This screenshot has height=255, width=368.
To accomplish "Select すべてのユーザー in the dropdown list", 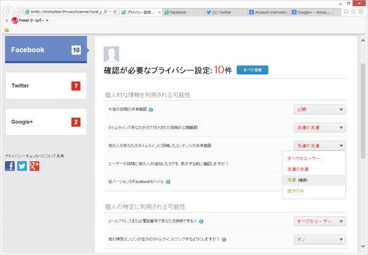I will coord(314,159).
